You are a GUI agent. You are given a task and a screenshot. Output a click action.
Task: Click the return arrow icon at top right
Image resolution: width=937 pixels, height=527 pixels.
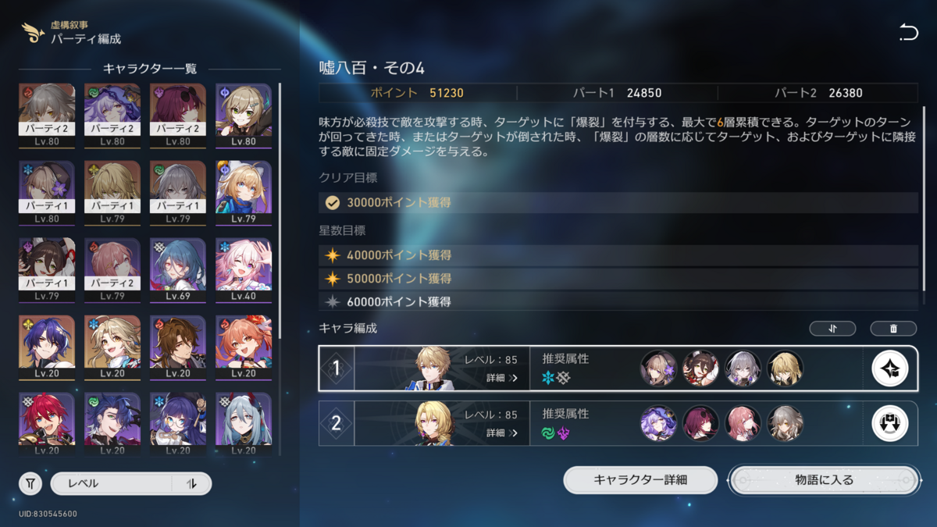tap(908, 33)
